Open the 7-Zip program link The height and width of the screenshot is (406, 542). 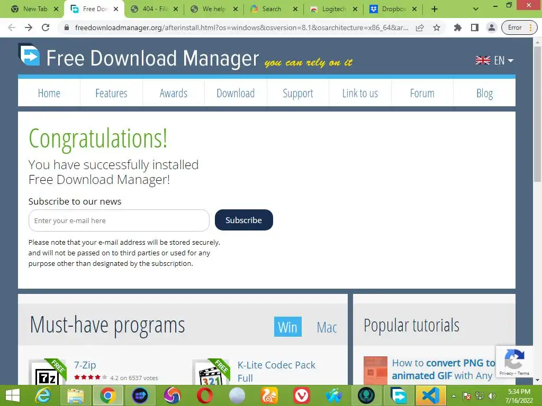(85, 365)
